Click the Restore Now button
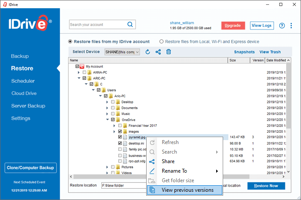This screenshot has width=301, height=200. 266,186
